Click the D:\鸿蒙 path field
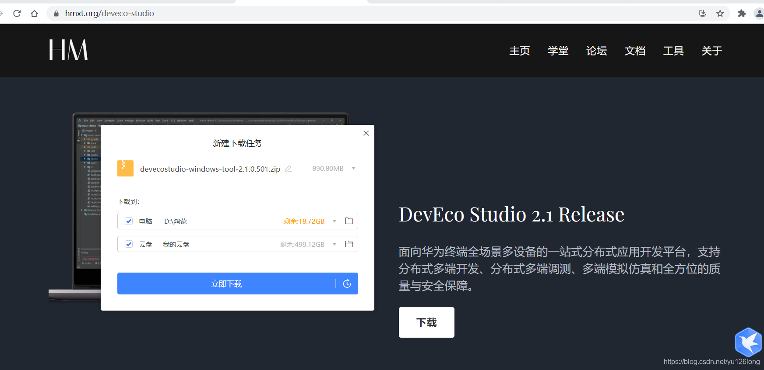 tap(176, 221)
